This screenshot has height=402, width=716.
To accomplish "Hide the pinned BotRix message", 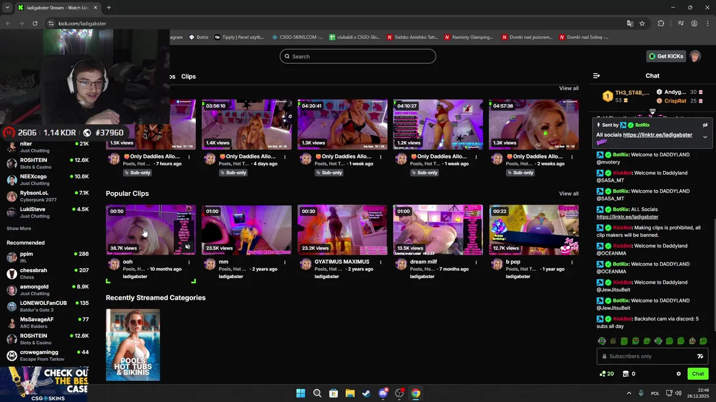I will coord(705,125).
